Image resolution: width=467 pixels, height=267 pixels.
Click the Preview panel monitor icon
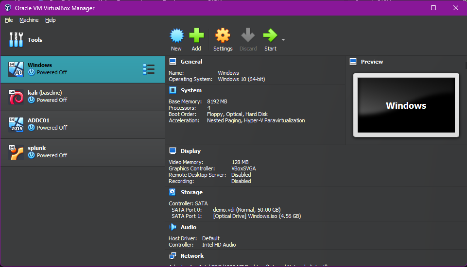[353, 62]
